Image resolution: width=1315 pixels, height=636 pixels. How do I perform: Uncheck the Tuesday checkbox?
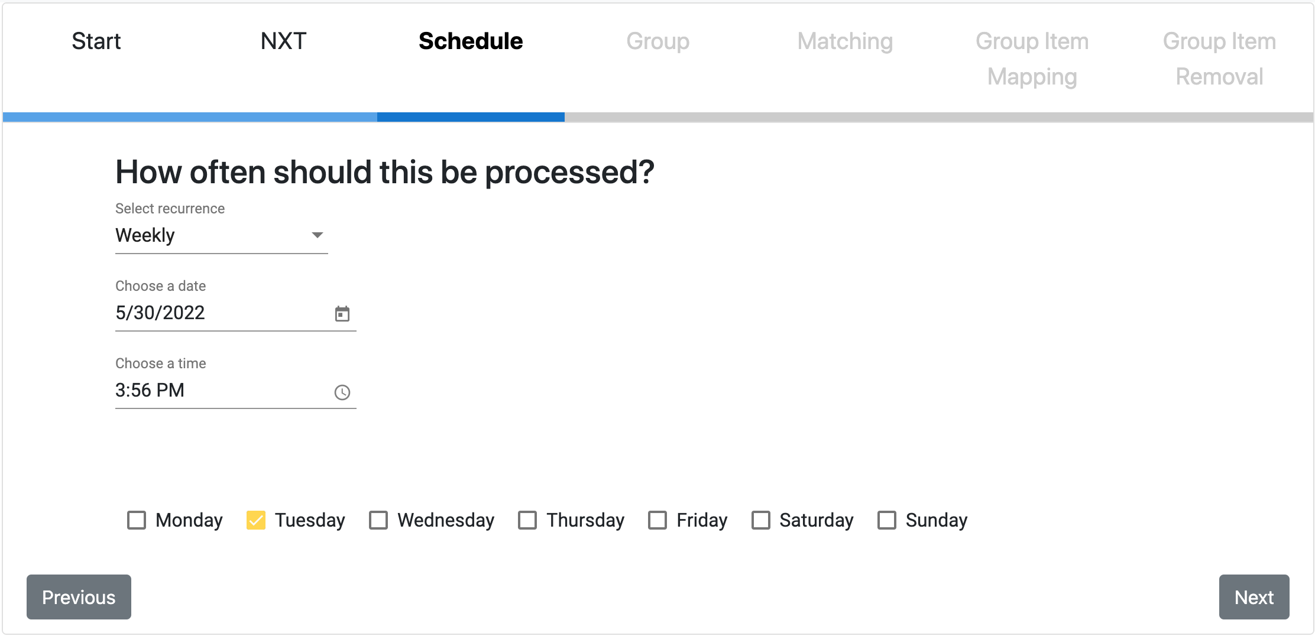click(256, 520)
